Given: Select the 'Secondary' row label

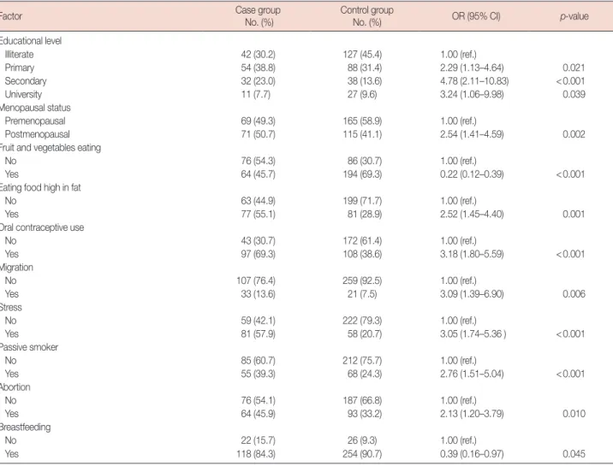Looking at the screenshot, I should point(26,81).
